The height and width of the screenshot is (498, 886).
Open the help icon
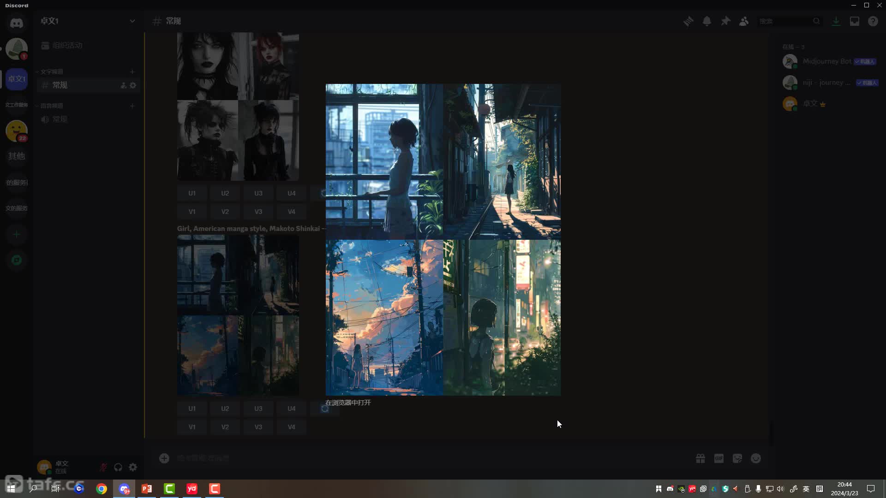pos(873,21)
